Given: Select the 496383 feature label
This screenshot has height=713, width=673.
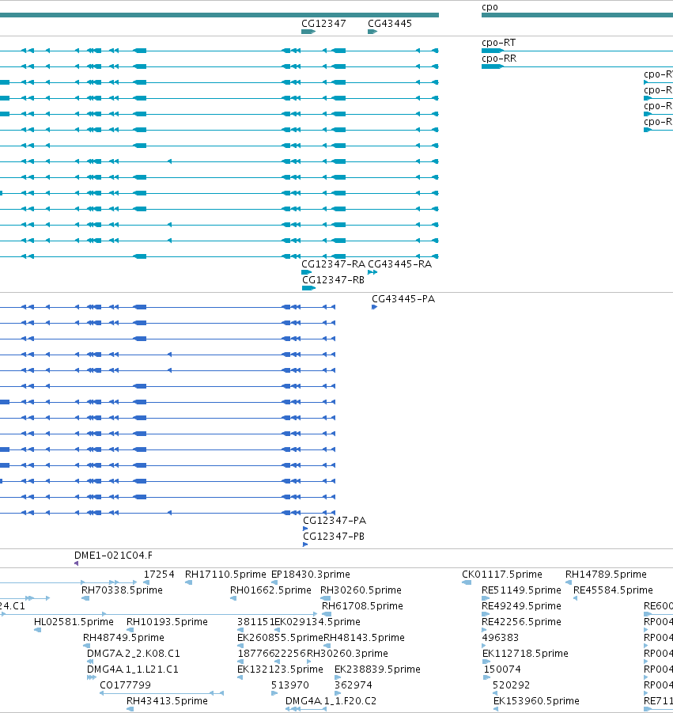Looking at the screenshot, I should click(x=501, y=638).
